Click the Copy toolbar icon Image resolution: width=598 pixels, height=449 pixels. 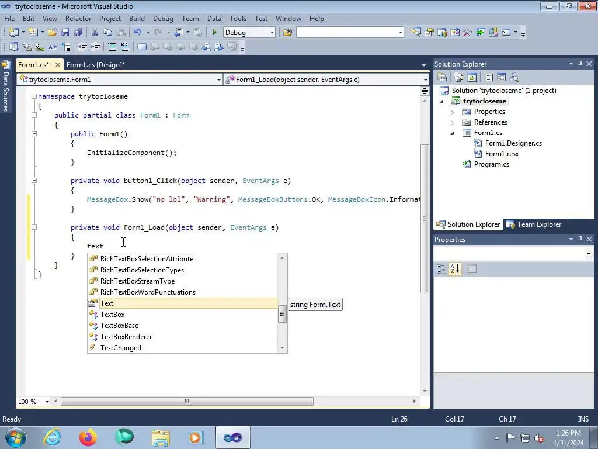[108, 33]
